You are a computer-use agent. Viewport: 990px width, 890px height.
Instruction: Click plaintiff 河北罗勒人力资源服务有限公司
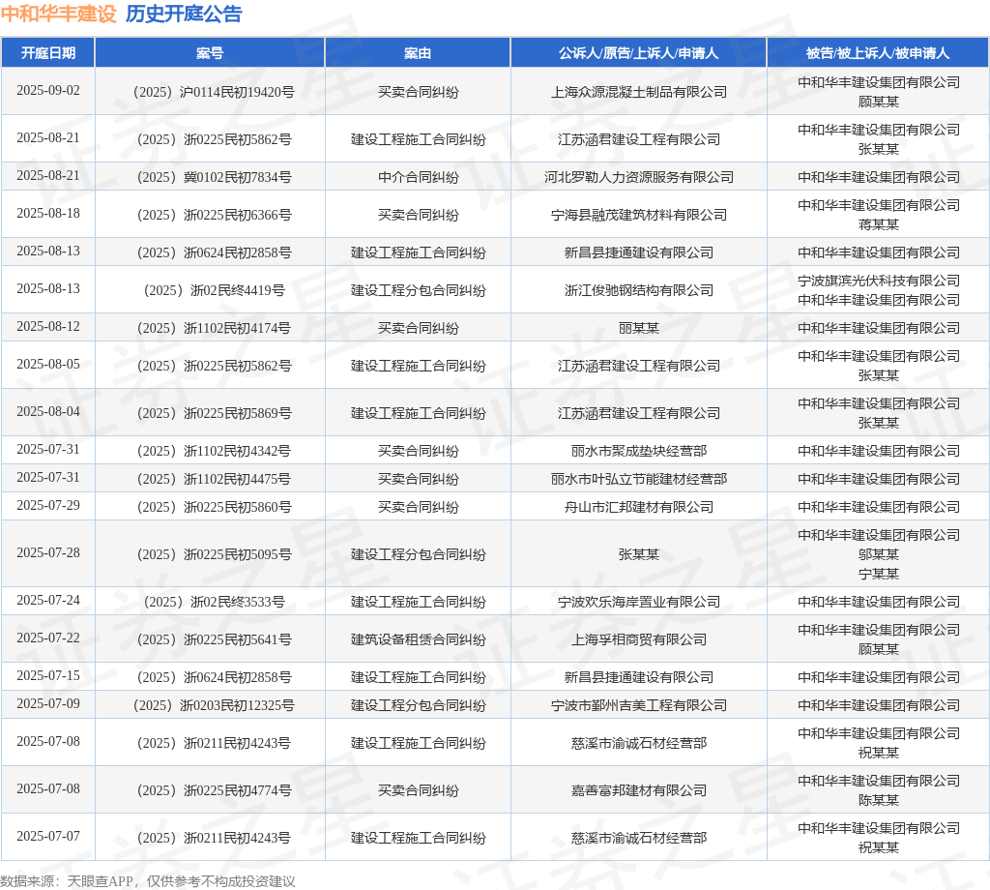pyautogui.click(x=639, y=177)
